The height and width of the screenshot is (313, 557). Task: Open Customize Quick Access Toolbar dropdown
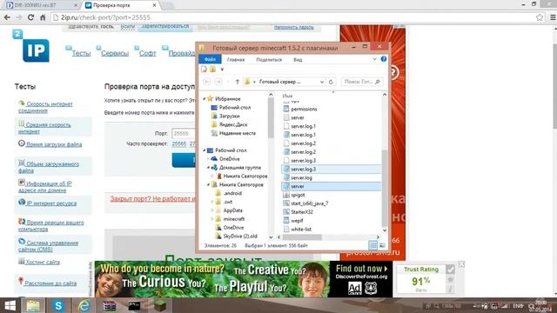tap(222, 70)
